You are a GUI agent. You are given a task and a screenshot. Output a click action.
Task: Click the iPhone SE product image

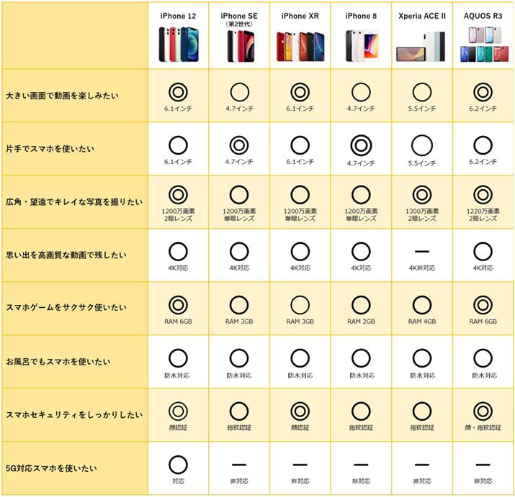pyautogui.click(x=239, y=46)
